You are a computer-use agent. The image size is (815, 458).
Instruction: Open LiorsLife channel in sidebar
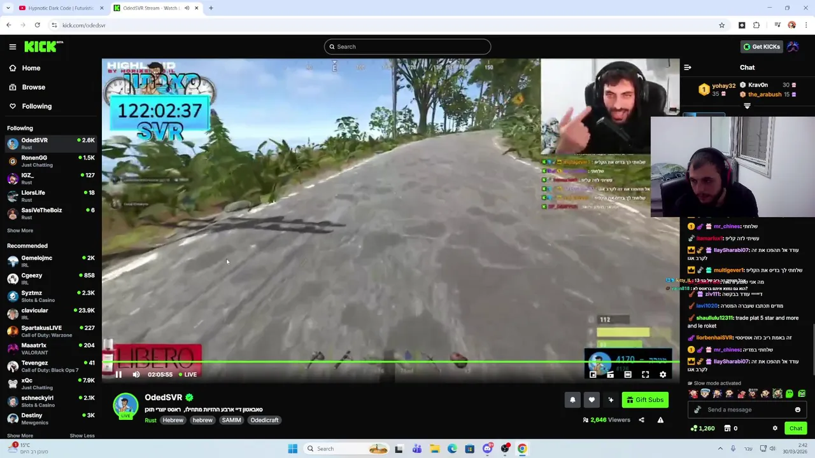click(x=51, y=196)
